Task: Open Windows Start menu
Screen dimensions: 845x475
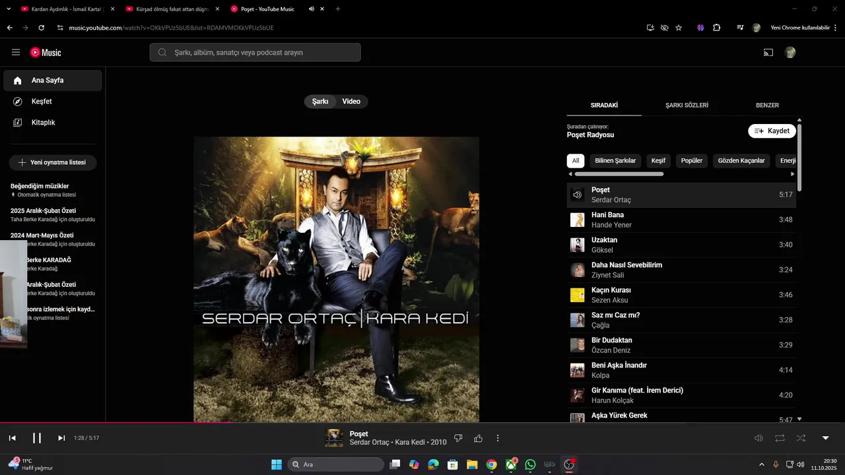Action: [277, 464]
